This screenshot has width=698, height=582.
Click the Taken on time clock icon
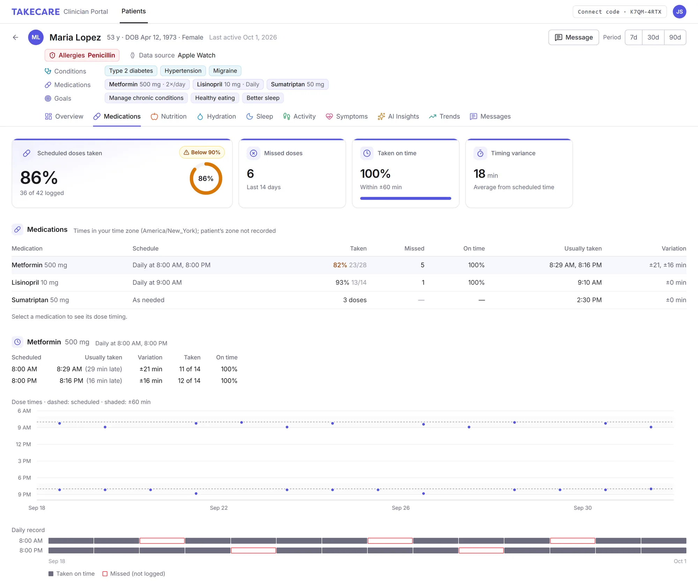tap(367, 153)
